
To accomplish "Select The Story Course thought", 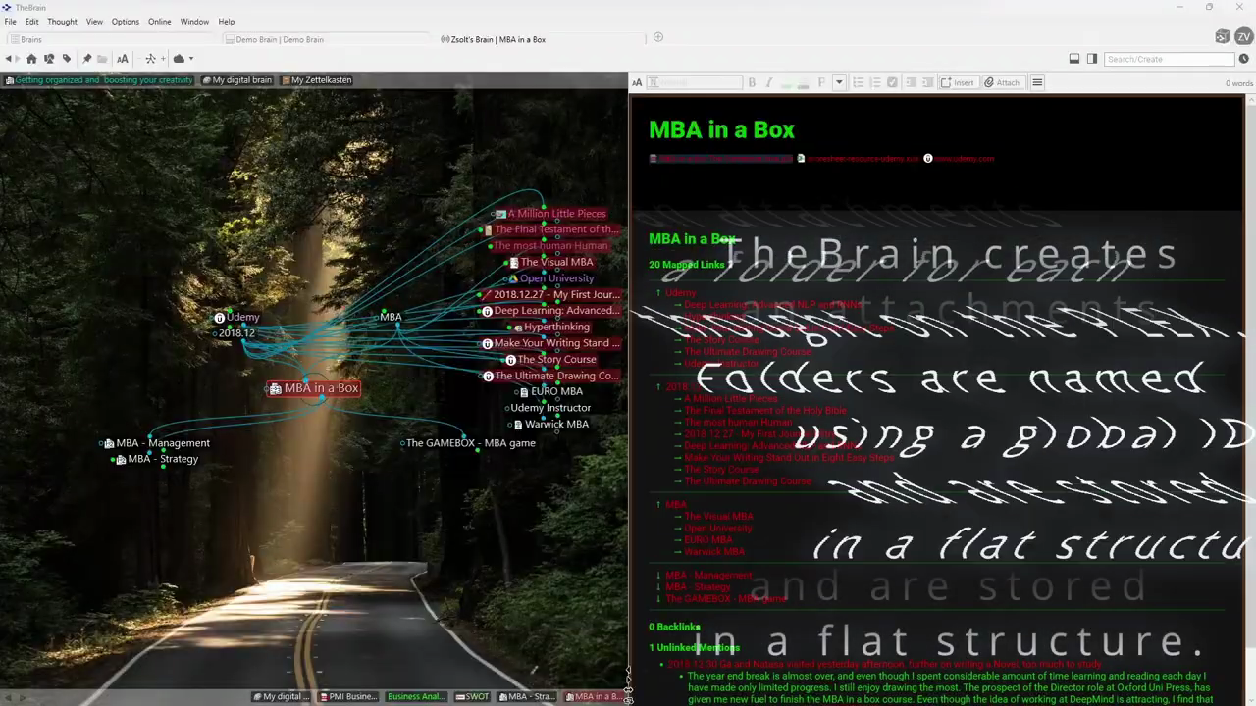I will coord(550,359).
